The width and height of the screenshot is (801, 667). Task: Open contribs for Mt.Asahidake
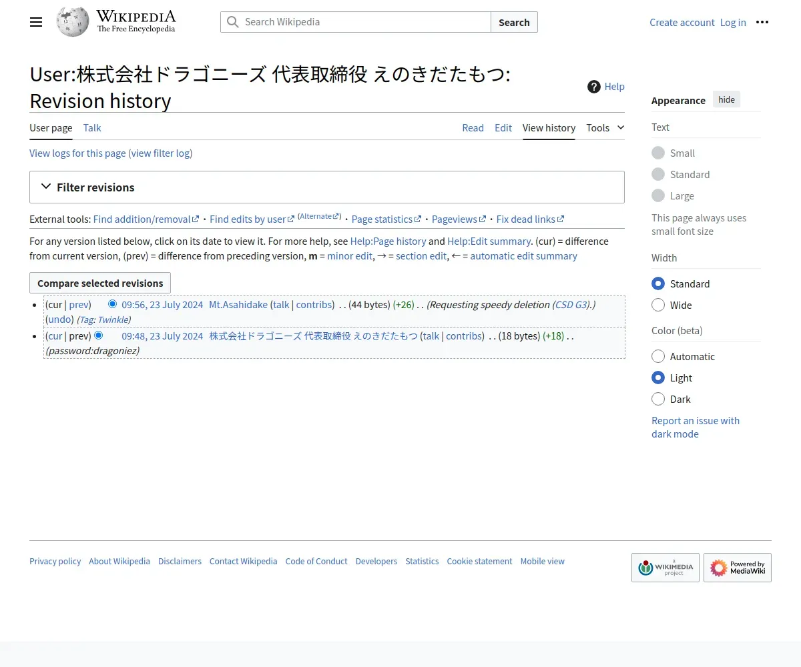(314, 304)
